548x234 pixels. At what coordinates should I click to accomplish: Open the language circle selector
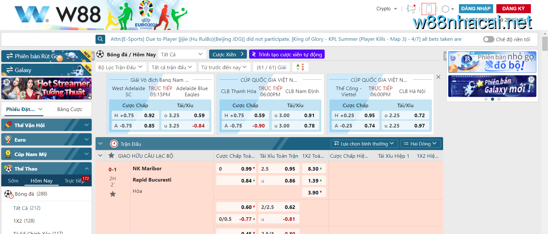tap(448, 9)
